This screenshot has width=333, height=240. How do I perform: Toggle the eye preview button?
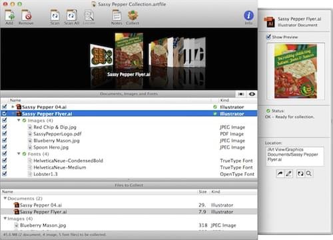point(252,94)
